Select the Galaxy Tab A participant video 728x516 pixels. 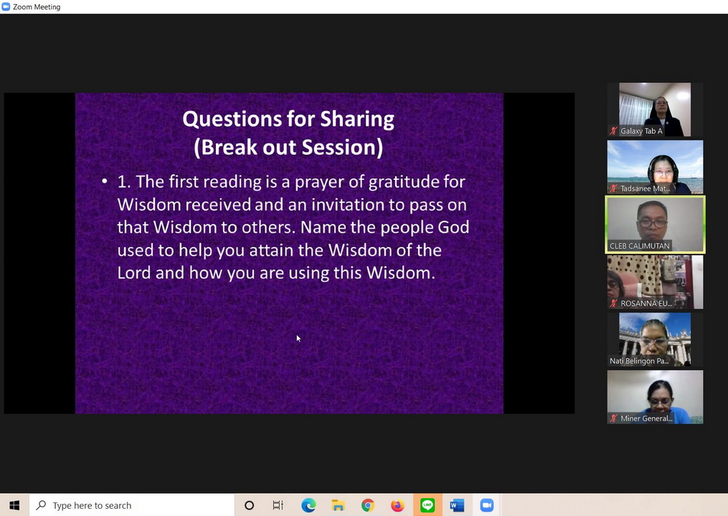pos(655,107)
